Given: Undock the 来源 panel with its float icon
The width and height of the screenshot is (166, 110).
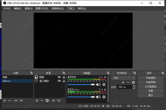Looking at the screenshot, I should [x=64, y=73].
